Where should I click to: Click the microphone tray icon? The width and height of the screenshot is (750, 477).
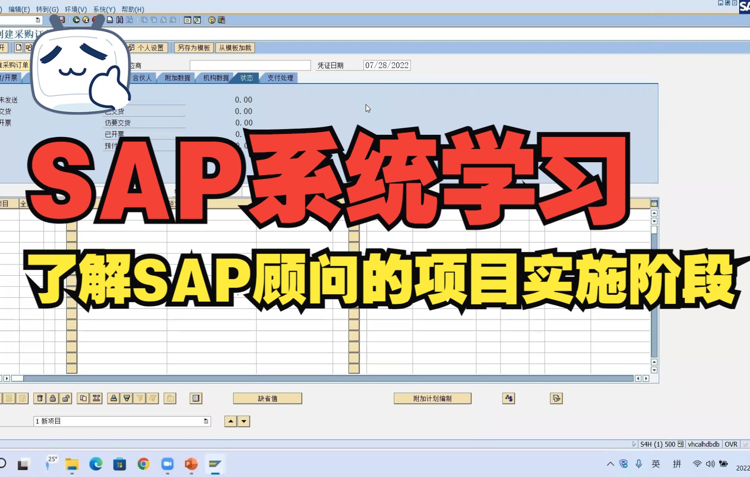(639, 464)
